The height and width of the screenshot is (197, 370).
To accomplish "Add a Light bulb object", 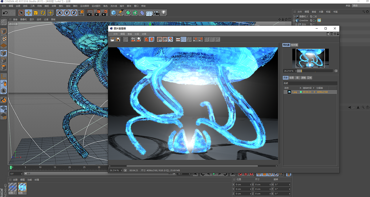I will point(164,13).
